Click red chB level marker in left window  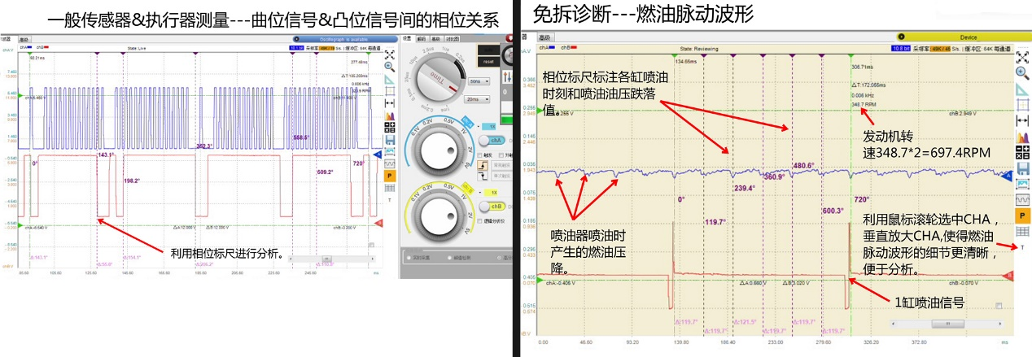pyautogui.click(x=379, y=223)
